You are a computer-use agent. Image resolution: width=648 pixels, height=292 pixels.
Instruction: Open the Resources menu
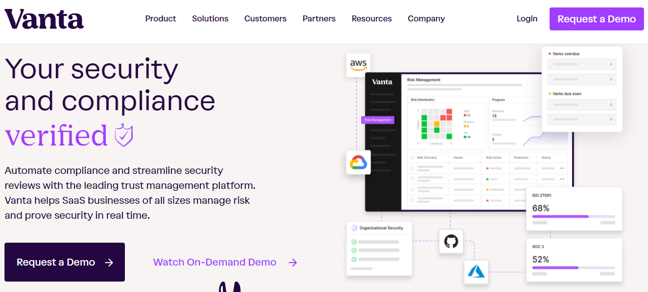372,18
